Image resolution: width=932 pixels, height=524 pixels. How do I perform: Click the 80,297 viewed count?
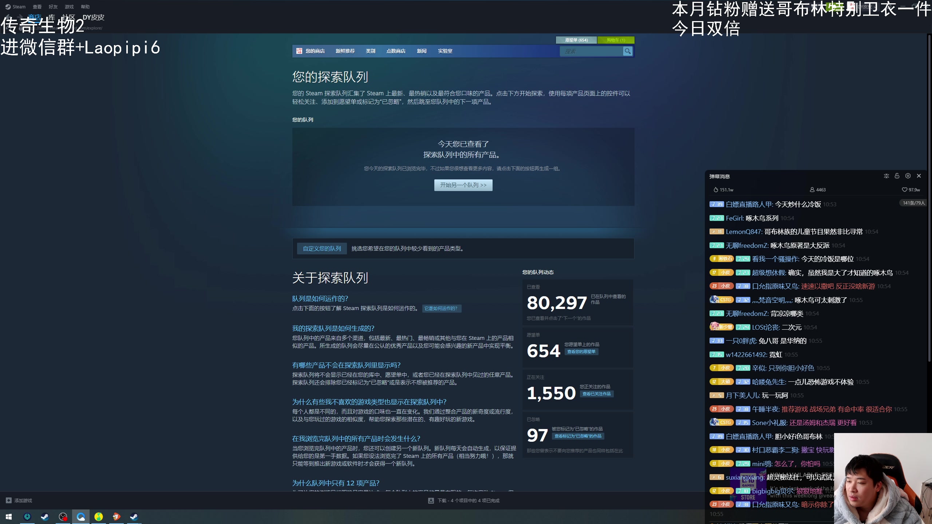(x=557, y=303)
